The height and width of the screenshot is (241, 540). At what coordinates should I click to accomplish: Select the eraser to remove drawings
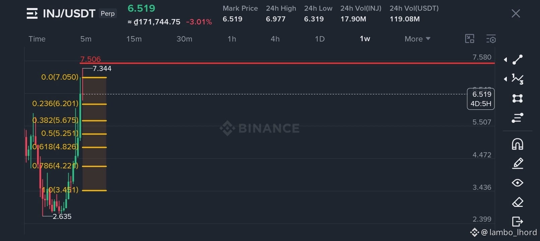(x=518, y=202)
